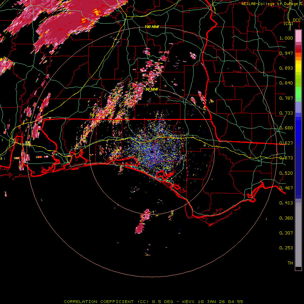The image size is (304, 304).
Task: Select the 0.787 legend value
Action: [286, 98]
